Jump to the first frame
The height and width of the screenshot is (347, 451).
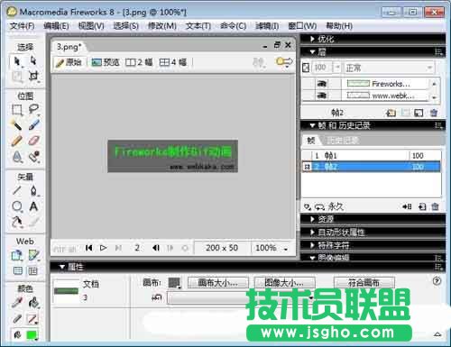click(88, 248)
